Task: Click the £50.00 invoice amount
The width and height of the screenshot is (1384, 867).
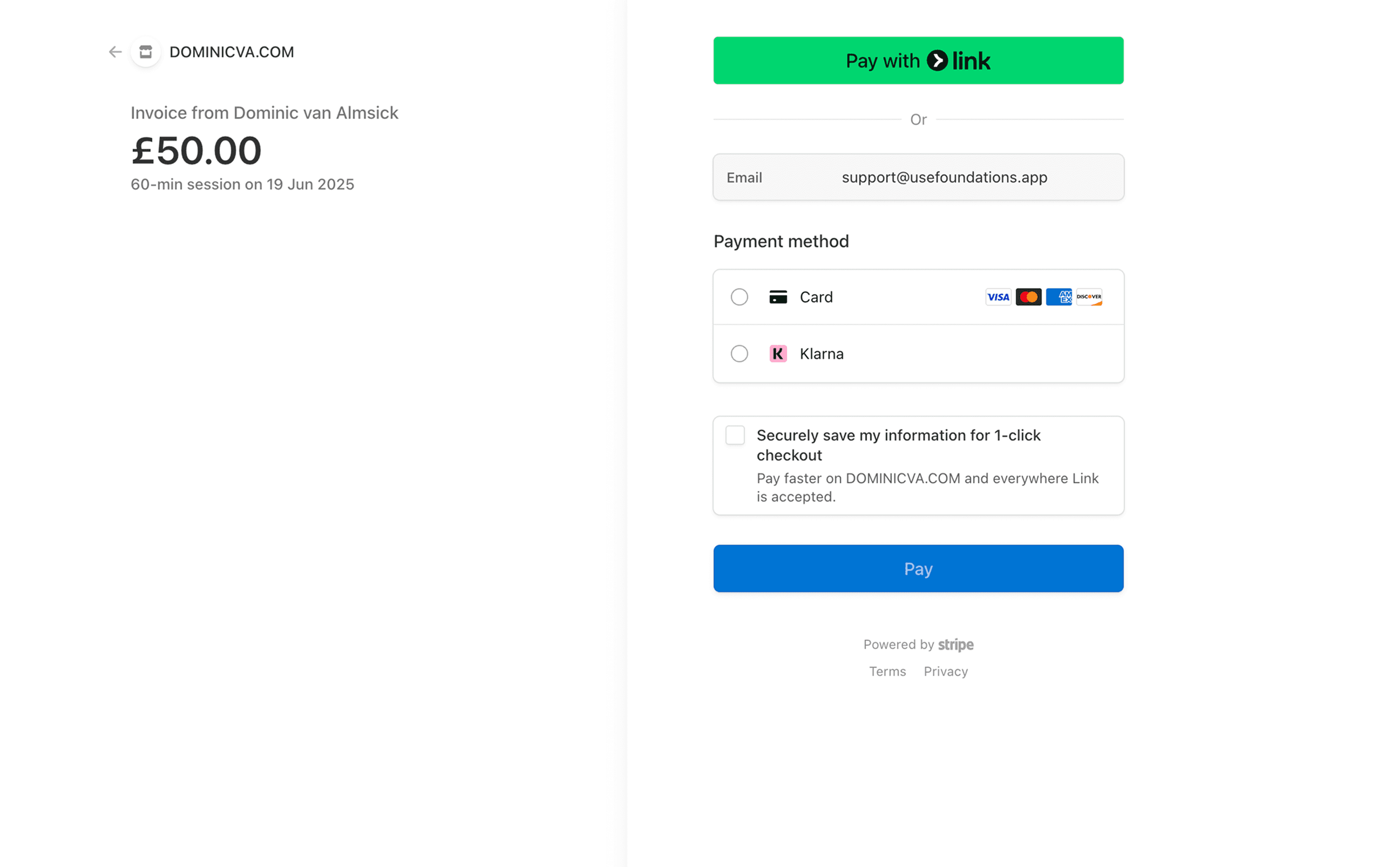Action: click(x=196, y=150)
